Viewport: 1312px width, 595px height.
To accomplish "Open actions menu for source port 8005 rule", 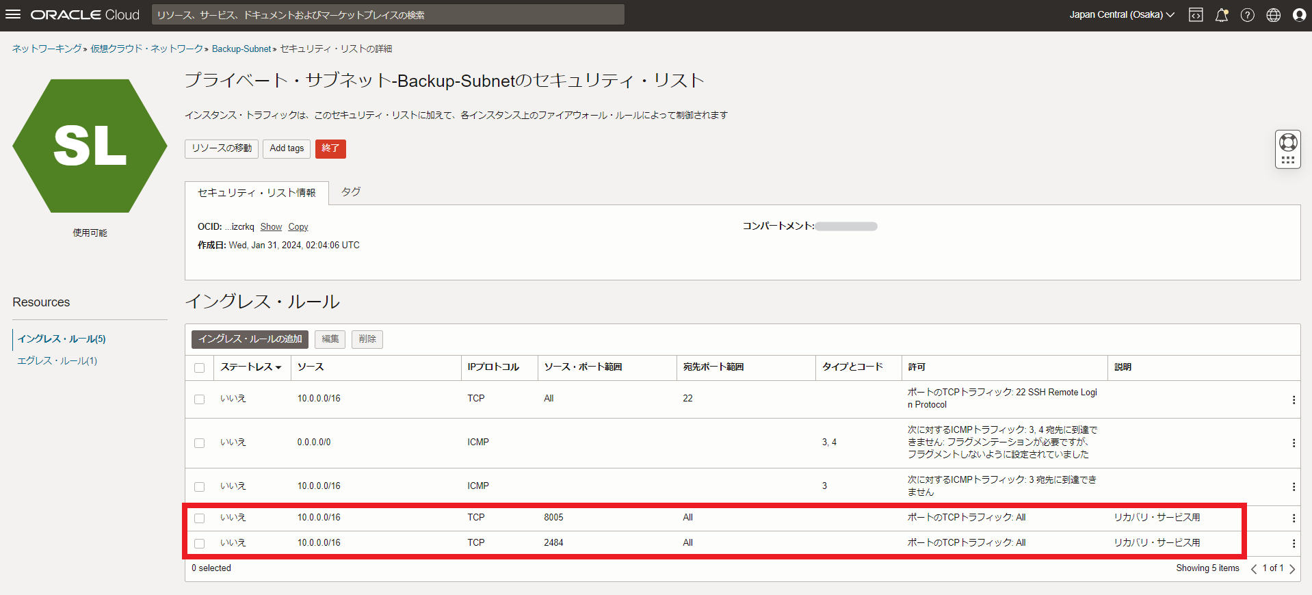I will 1293,518.
